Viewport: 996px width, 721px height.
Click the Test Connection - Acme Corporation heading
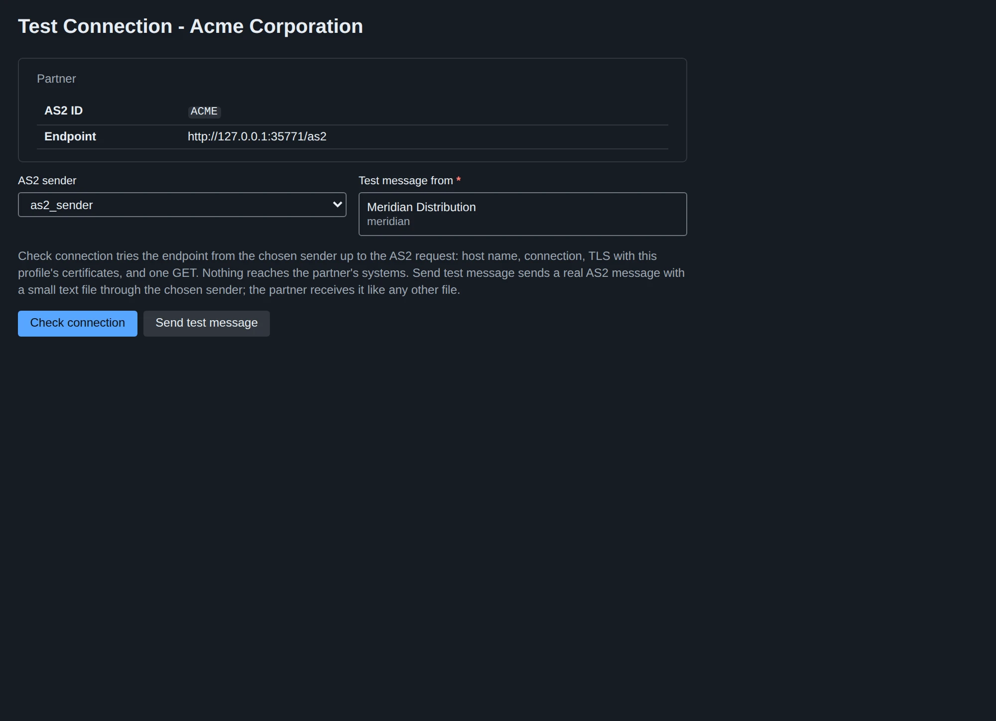[190, 26]
